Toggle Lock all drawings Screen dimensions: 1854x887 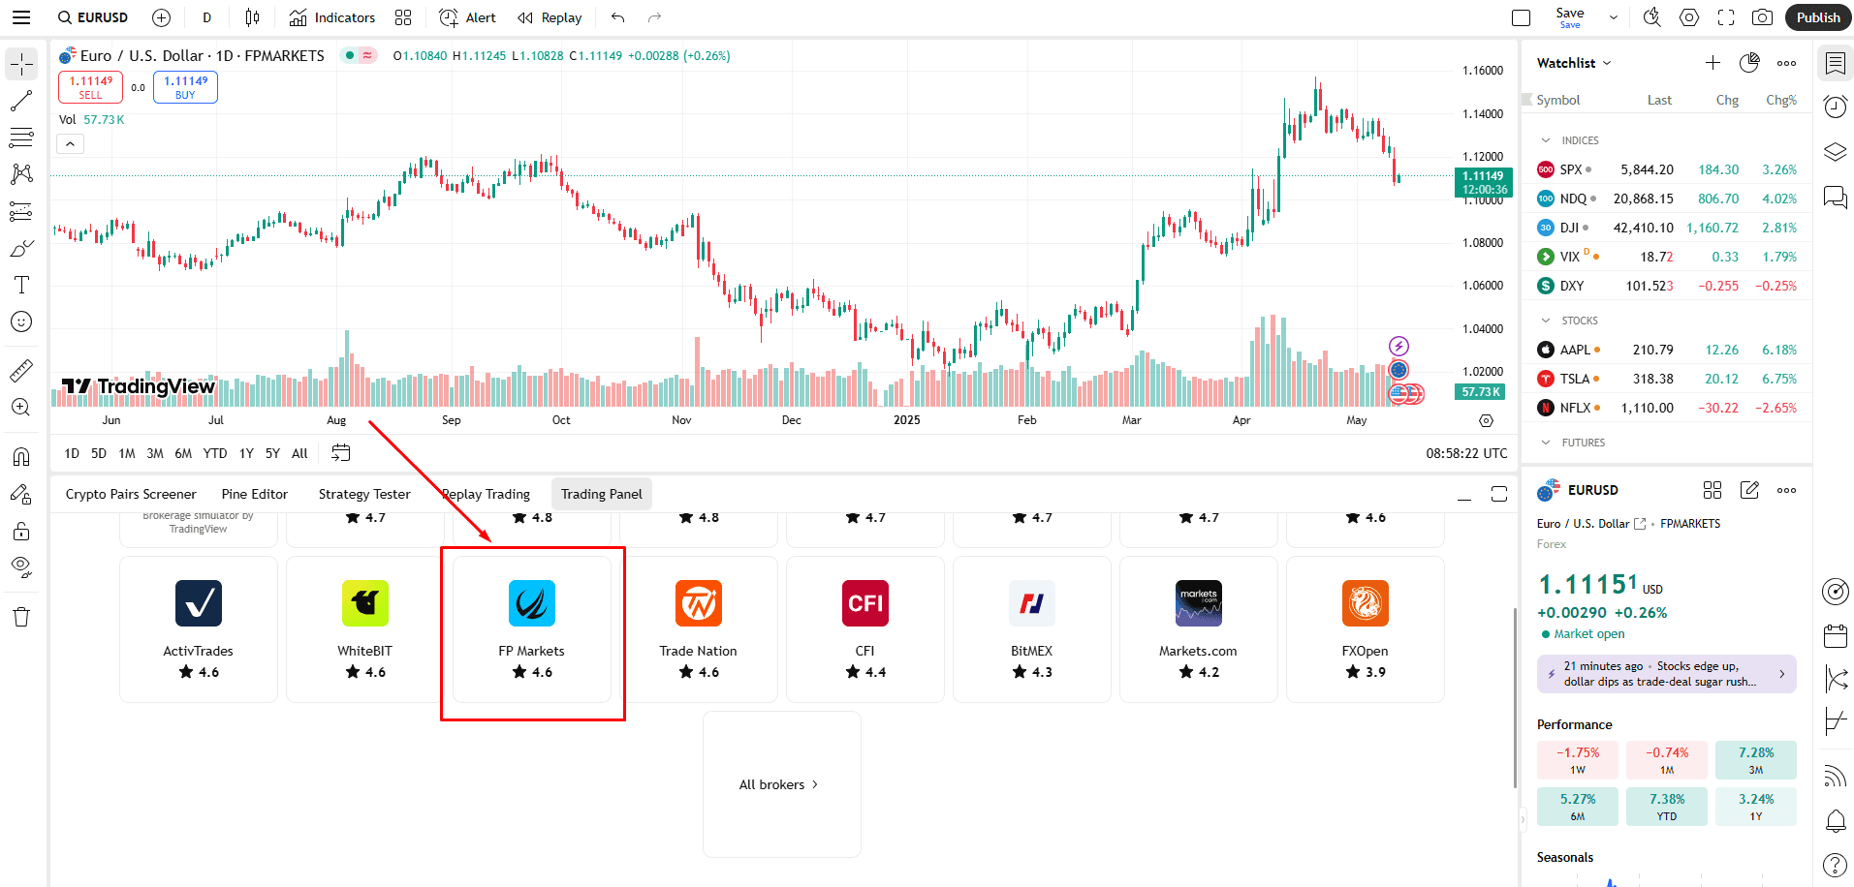pos(20,531)
